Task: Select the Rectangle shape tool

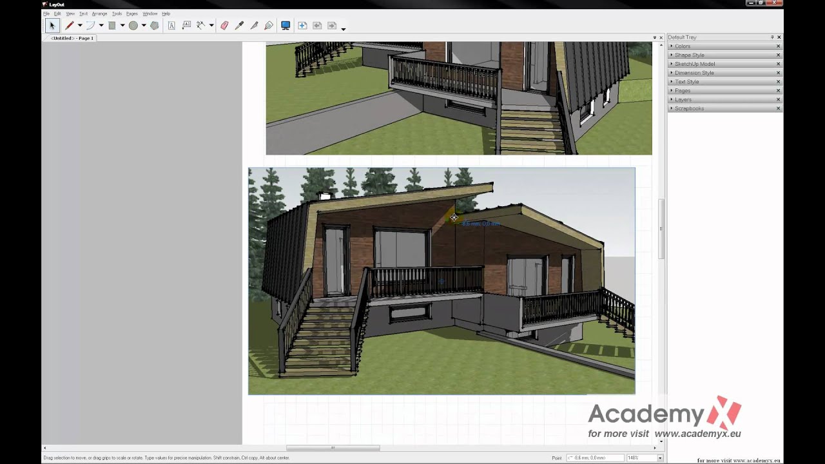Action: click(112, 26)
